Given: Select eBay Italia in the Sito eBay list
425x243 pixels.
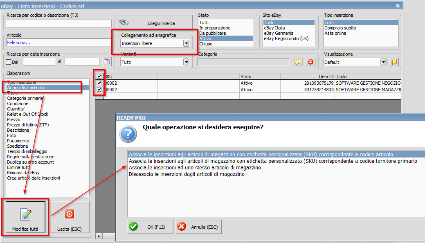Looking at the screenshot, I should 289,28.
